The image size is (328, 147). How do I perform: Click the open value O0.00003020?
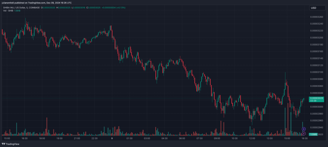(48, 8)
